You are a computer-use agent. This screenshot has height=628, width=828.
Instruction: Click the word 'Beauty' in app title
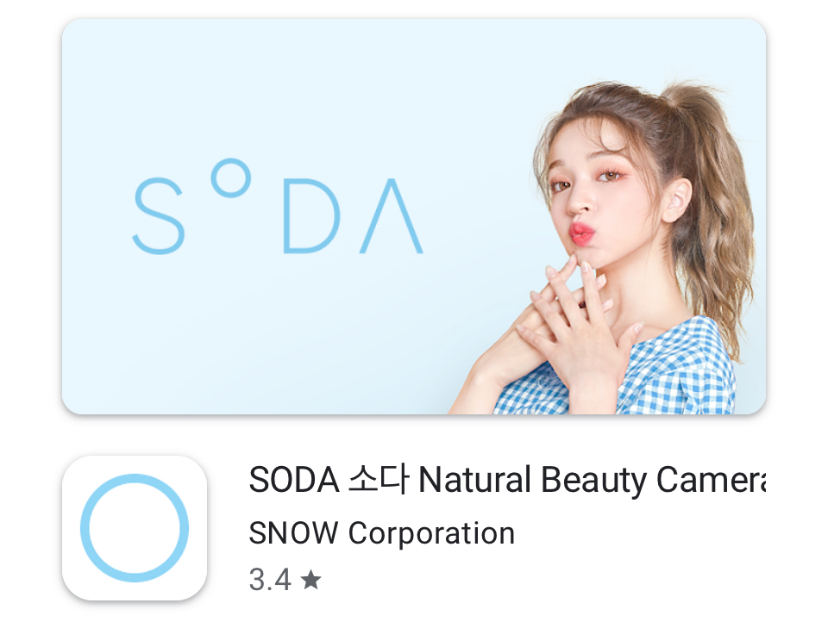click(x=593, y=481)
